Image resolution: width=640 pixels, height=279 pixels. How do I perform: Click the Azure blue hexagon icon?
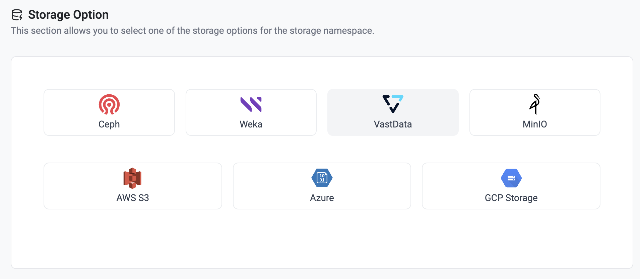point(322,178)
